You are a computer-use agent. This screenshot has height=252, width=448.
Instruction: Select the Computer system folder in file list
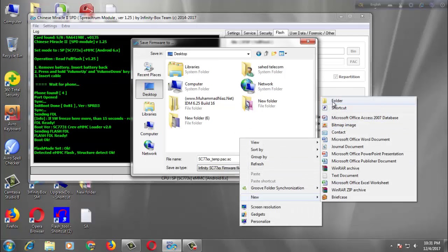tap(189, 86)
